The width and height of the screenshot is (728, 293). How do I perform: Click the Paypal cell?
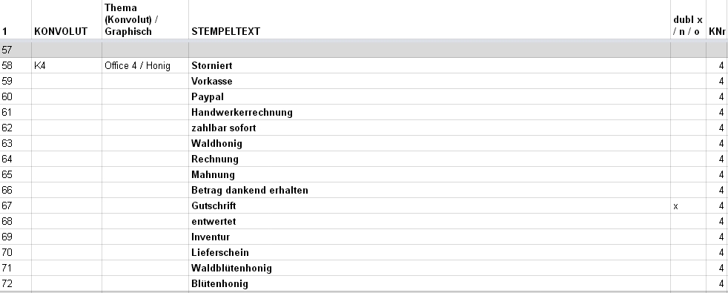[x=429, y=96]
